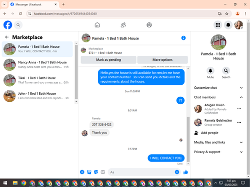Click the conversation list scrollbar
The image size is (250, 187).
pyautogui.click(x=76, y=72)
